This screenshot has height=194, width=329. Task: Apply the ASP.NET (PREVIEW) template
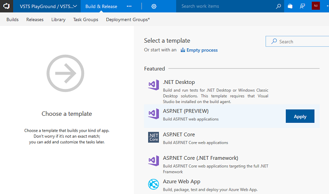click(x=300, y=116)
